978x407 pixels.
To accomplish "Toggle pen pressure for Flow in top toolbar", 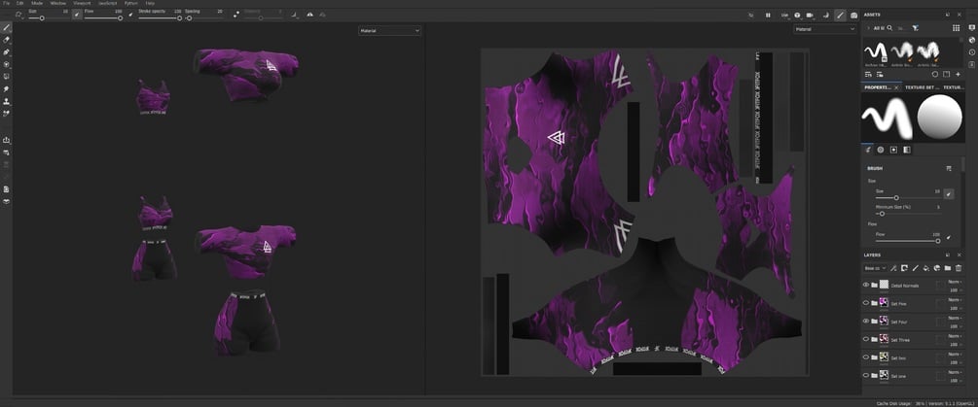I will coord(130,15).
